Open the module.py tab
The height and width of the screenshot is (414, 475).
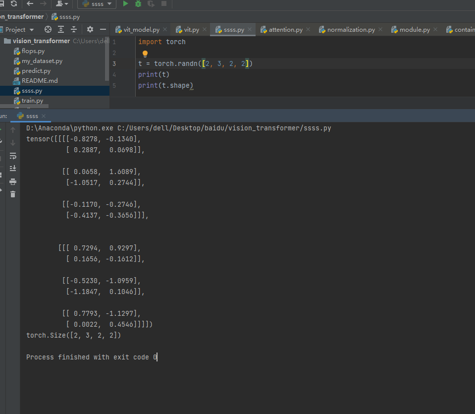point(415,29)
